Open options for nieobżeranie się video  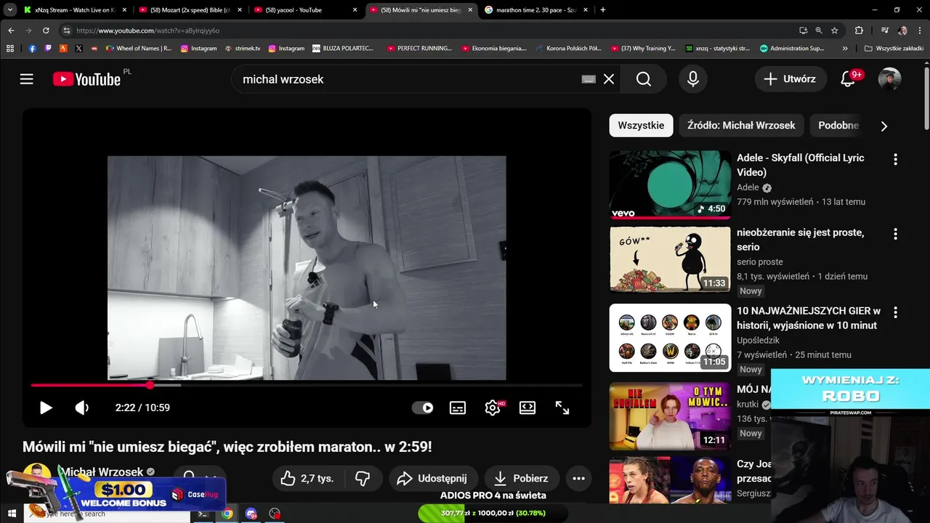click(895, 234)
